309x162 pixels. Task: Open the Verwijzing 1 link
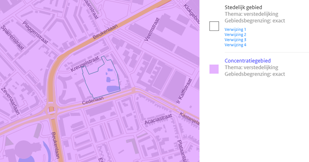coord(235,30)
